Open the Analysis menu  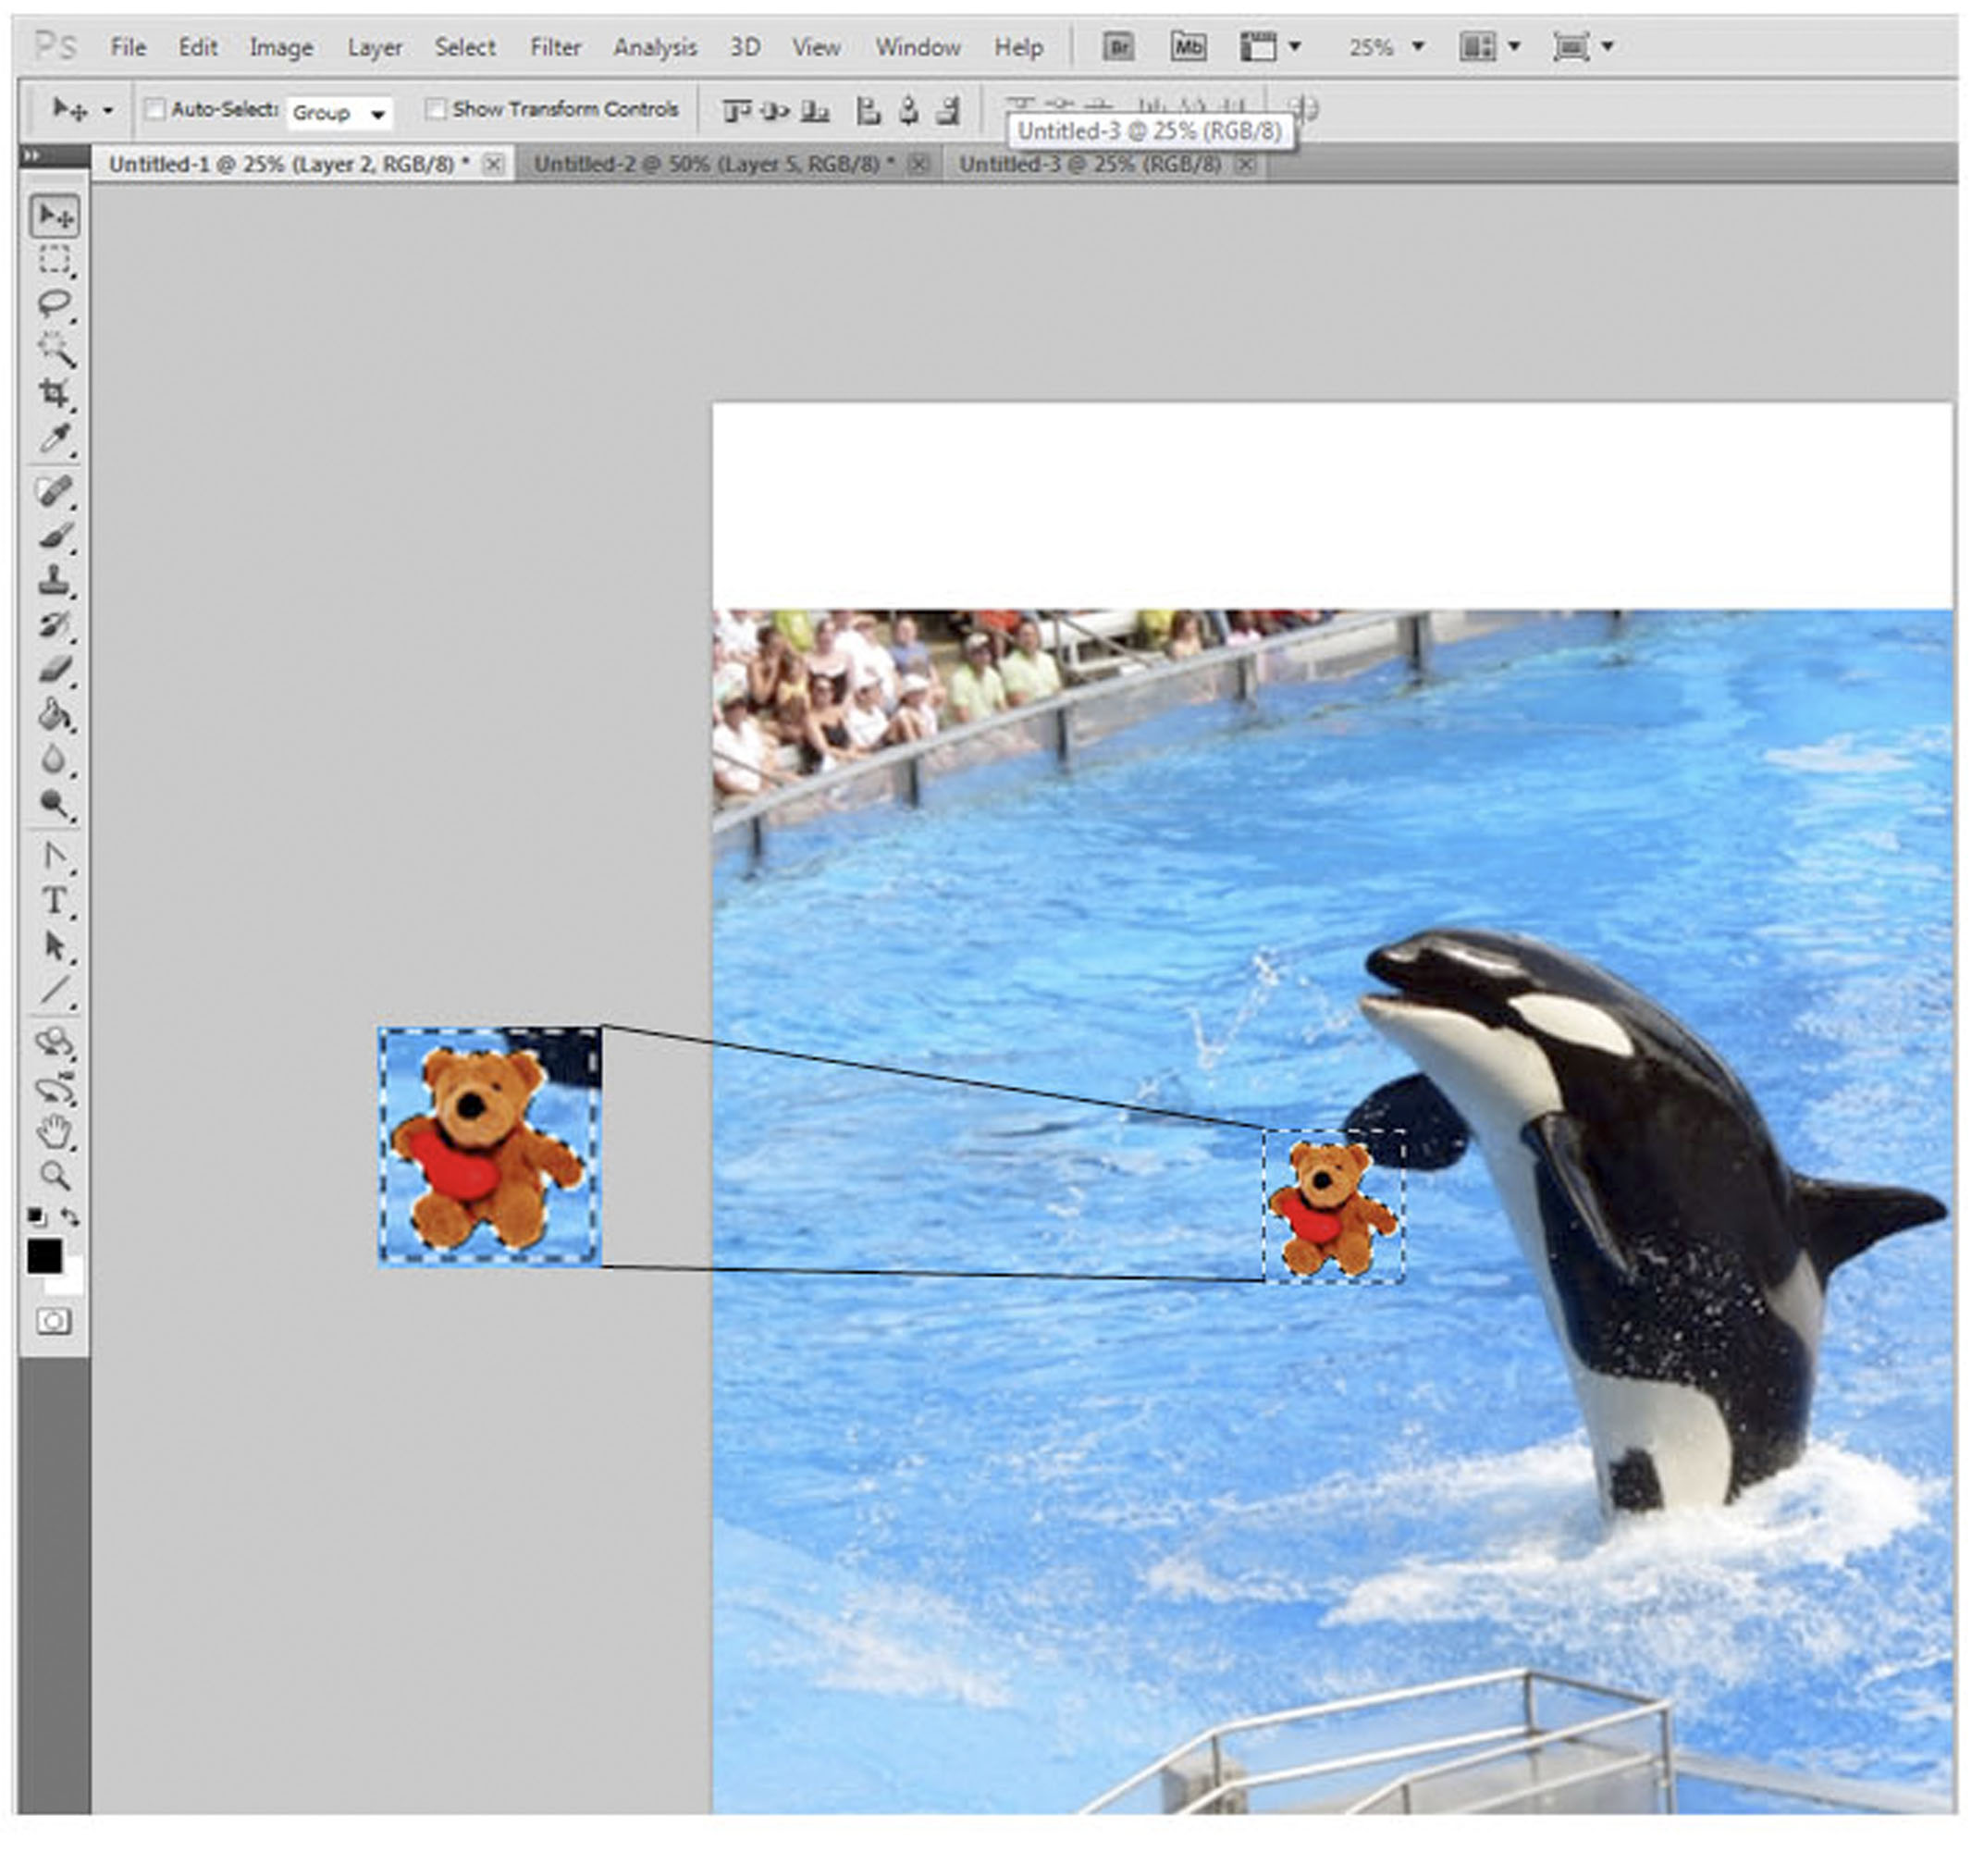point(655,47)
